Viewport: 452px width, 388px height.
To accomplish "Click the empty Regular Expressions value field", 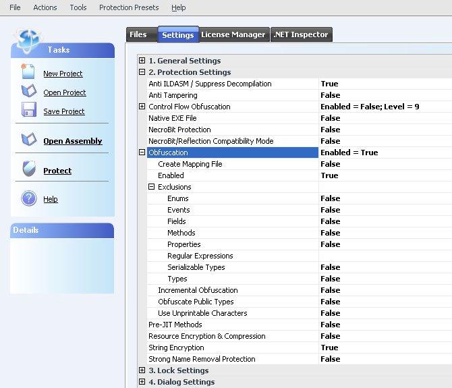I will tap(385, 256).
